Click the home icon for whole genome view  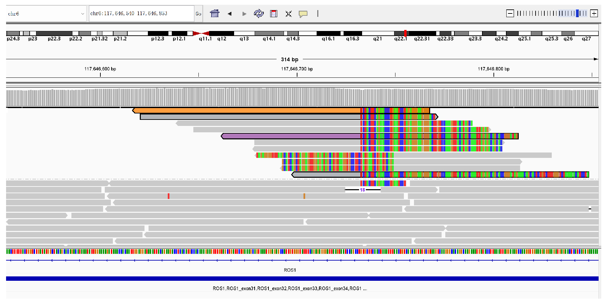215,13
